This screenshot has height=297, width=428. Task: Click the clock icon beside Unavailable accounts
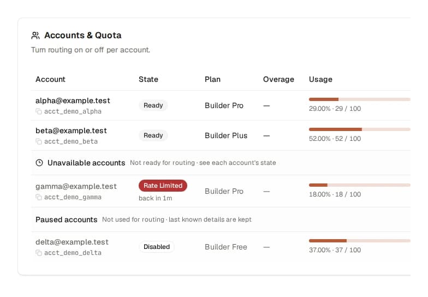point(39,163)
